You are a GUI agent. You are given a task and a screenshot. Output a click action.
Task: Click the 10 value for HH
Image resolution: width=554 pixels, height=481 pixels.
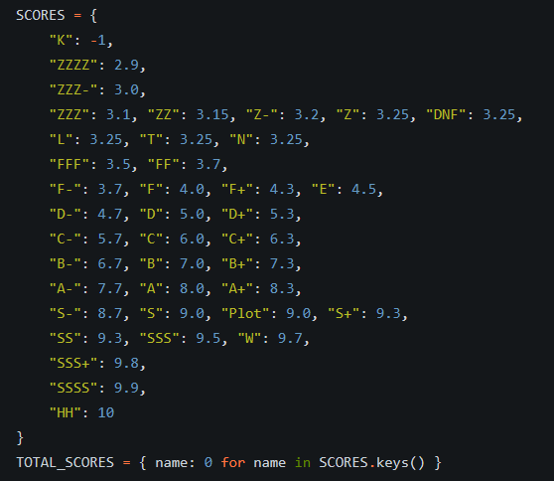[106, 413]
